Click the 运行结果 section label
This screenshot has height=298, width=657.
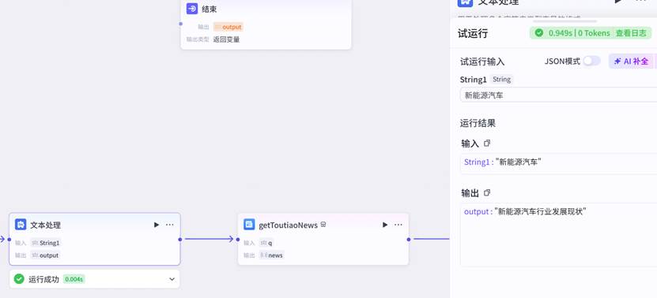[x=478, y=123]
